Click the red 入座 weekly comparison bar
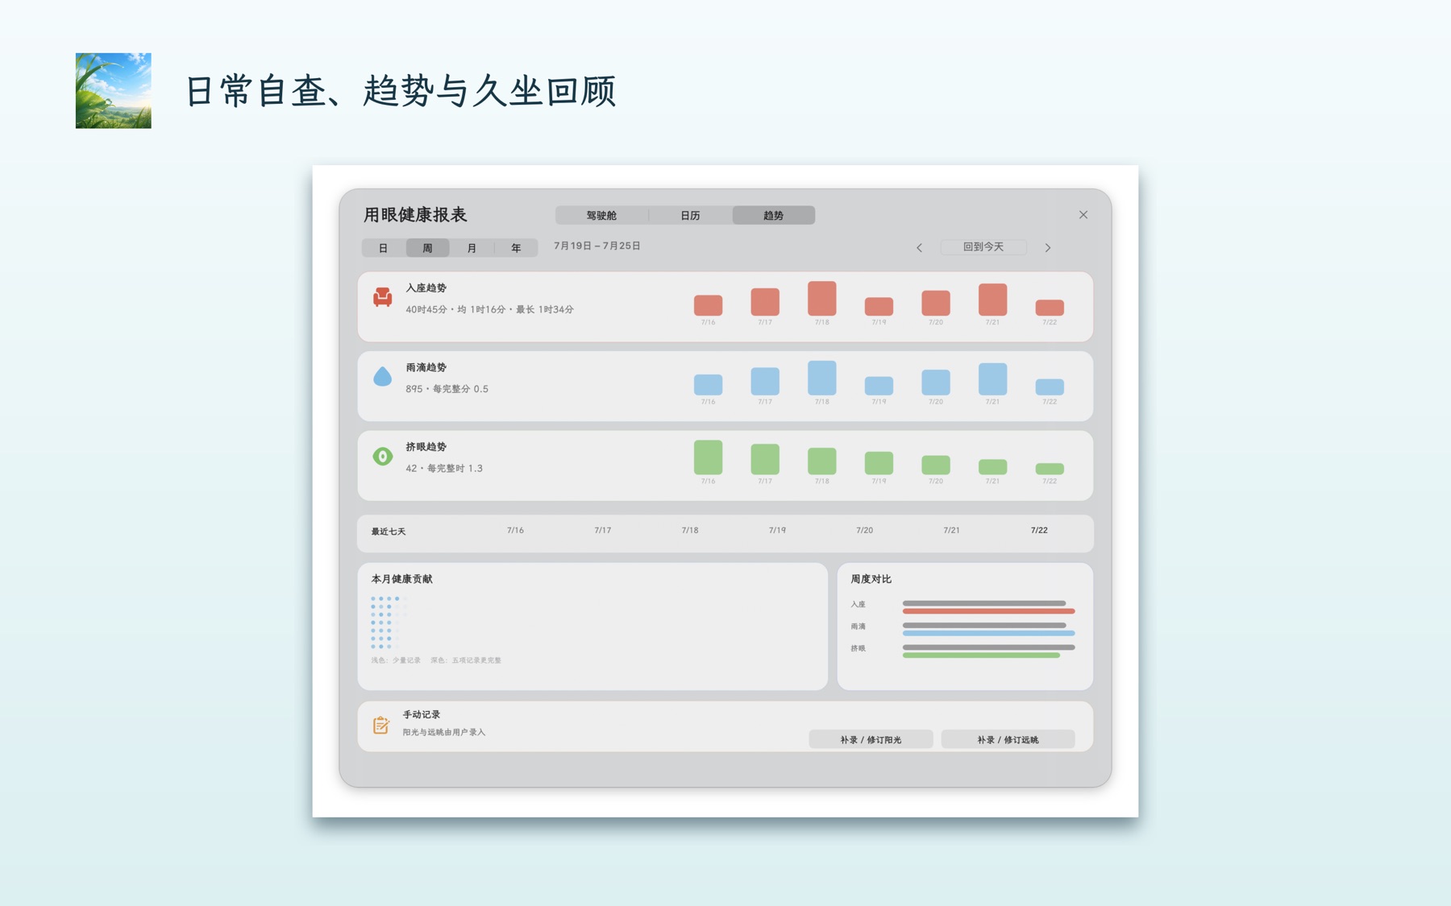This screenshot has height=906, width=1451. (988, 611)
